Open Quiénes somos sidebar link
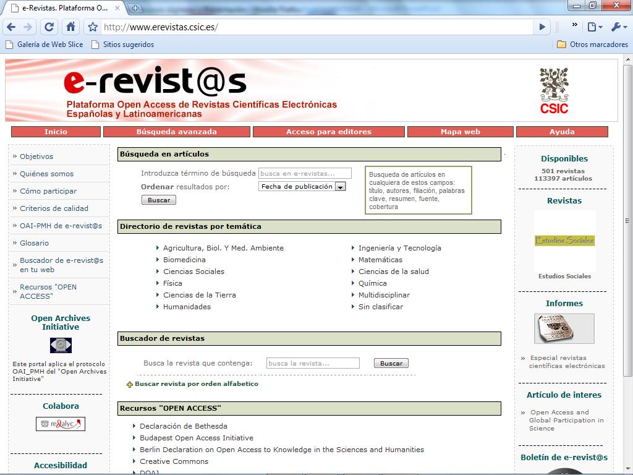Screen dimensions: 633x475 (x=47, y=174)
